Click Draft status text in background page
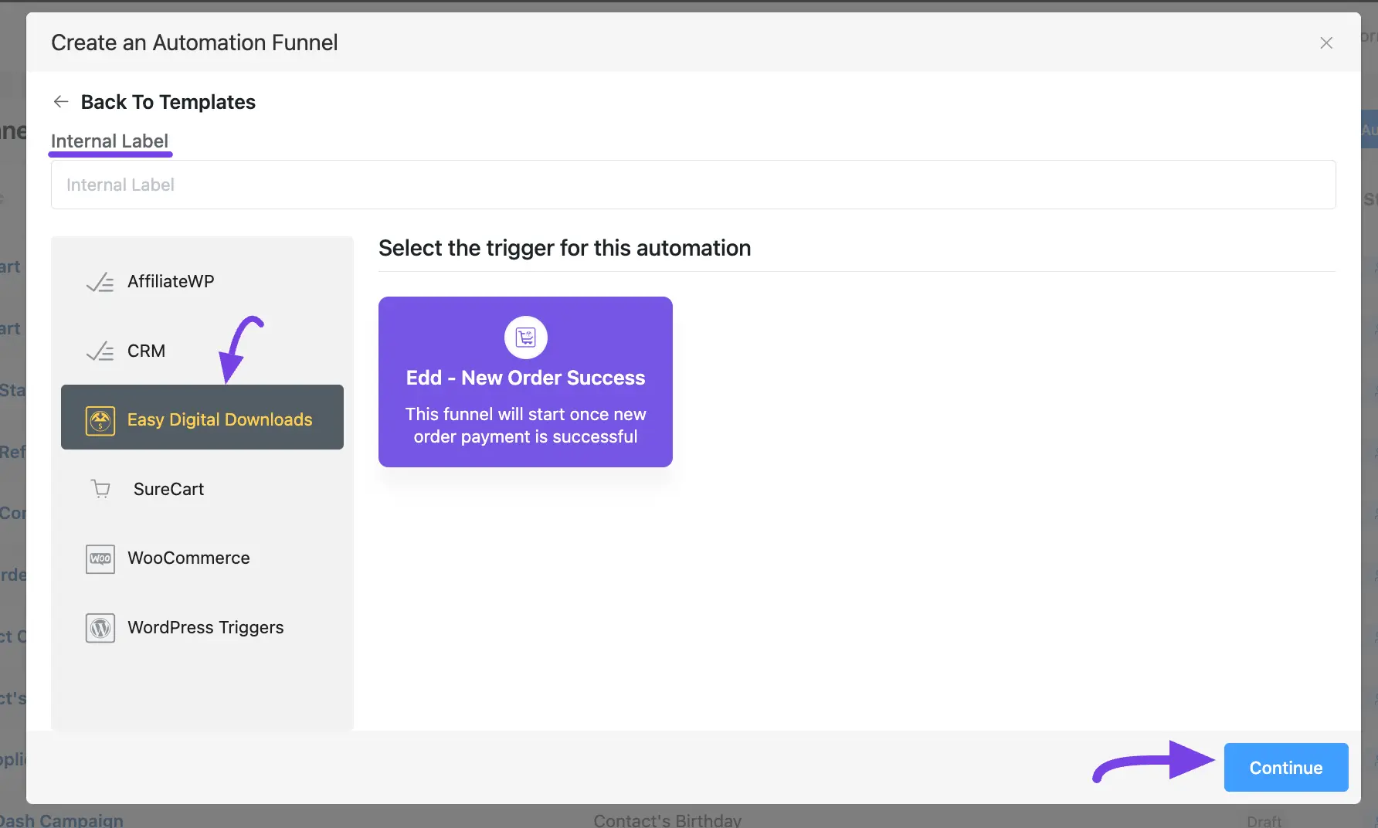 (x=1264, y=821)
